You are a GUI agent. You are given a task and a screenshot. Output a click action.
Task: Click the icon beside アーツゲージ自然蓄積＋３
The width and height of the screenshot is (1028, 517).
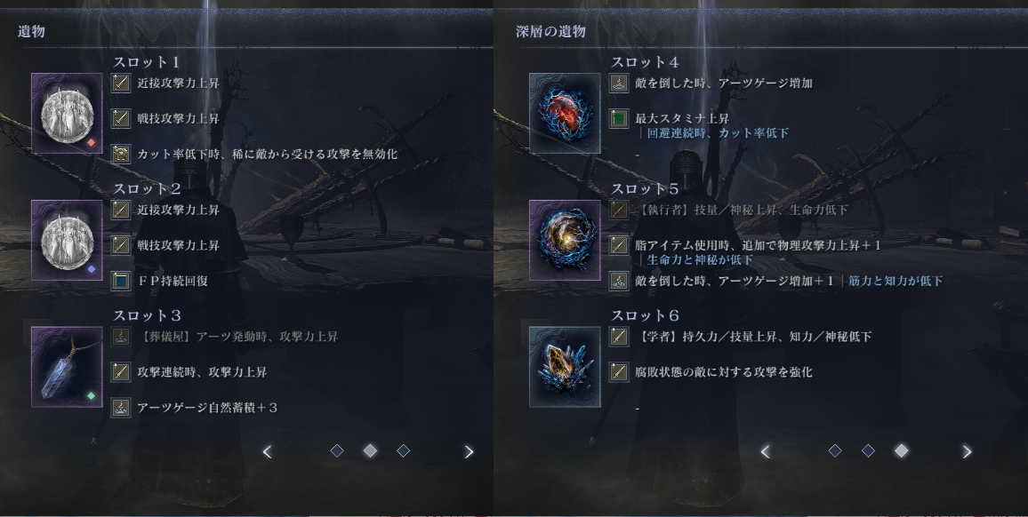click(x=121, y=408)
